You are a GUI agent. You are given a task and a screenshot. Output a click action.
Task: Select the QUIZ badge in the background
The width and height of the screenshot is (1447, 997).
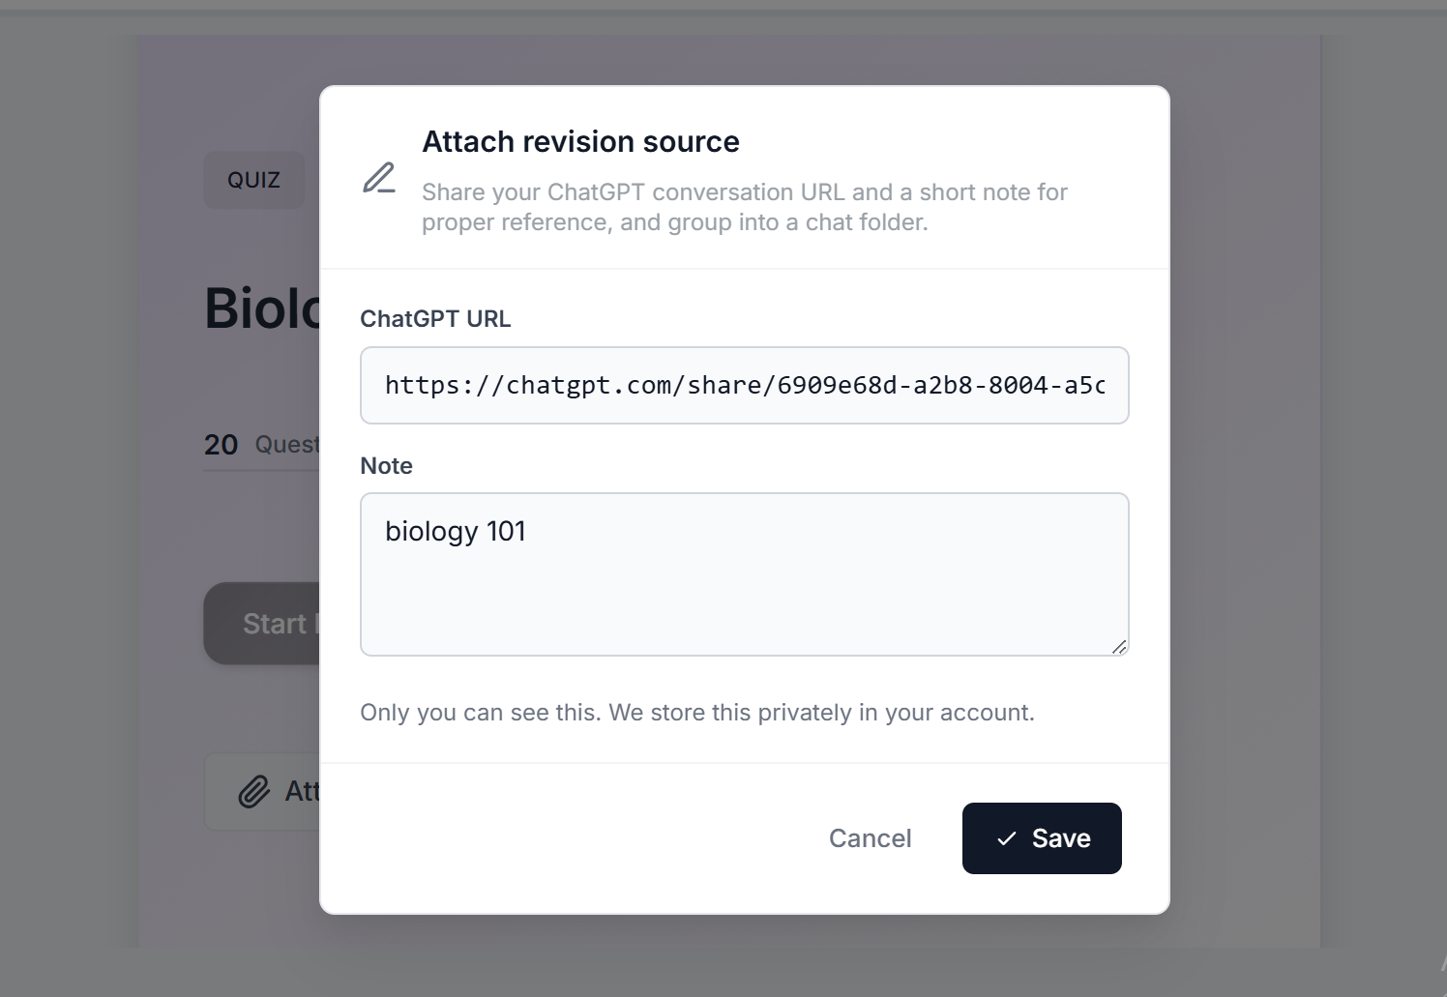(x=253, y=179)
